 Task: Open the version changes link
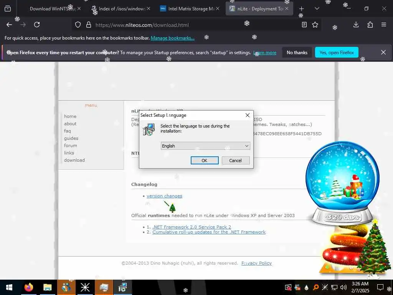164,196
